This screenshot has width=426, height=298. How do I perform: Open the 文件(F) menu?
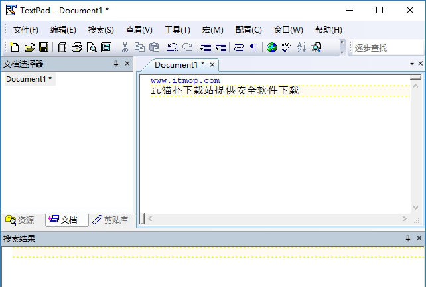coord(26,30)
